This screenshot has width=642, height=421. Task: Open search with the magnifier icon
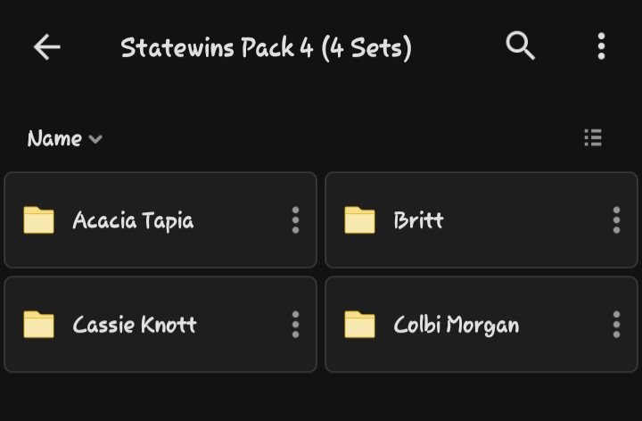(x=520, y=45)
